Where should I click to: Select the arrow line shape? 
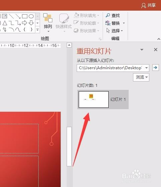18,16
